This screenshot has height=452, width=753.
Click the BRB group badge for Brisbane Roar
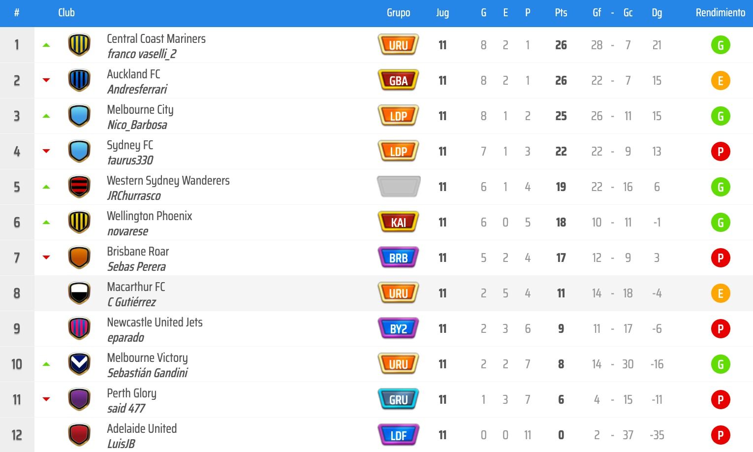tap(398, 258)
